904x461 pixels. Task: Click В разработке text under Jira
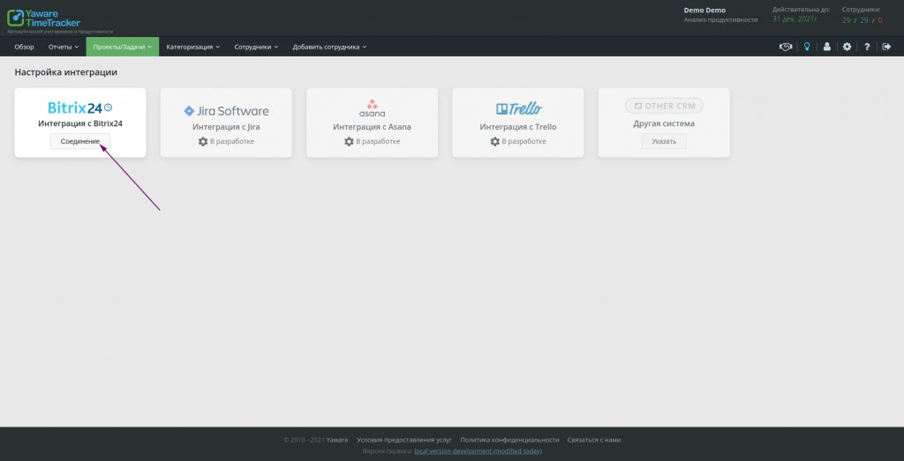232,142
